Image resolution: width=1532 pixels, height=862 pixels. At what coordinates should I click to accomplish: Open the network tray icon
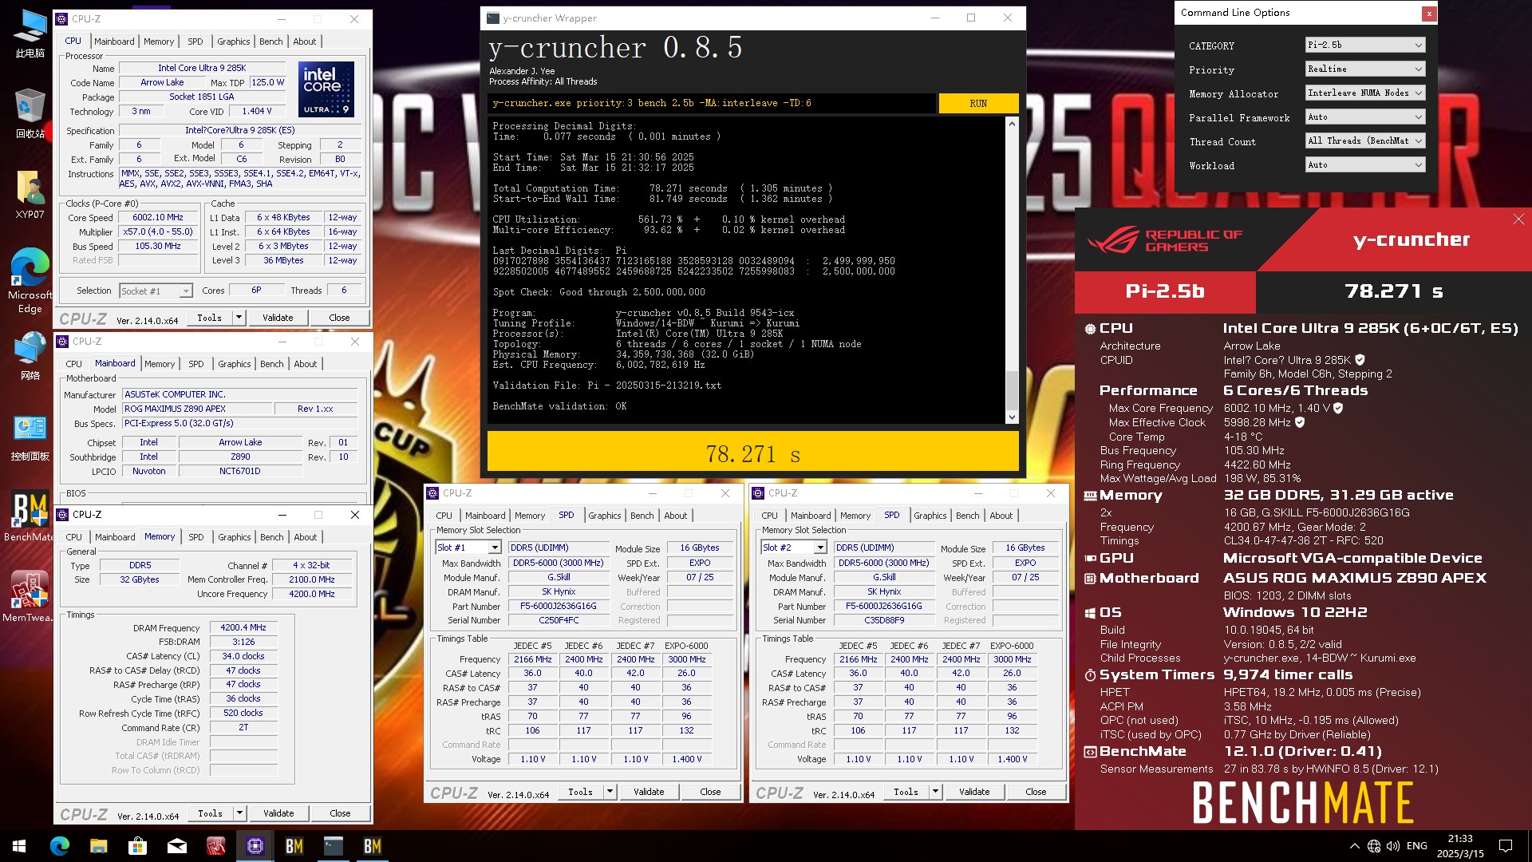pos(1374,846)
